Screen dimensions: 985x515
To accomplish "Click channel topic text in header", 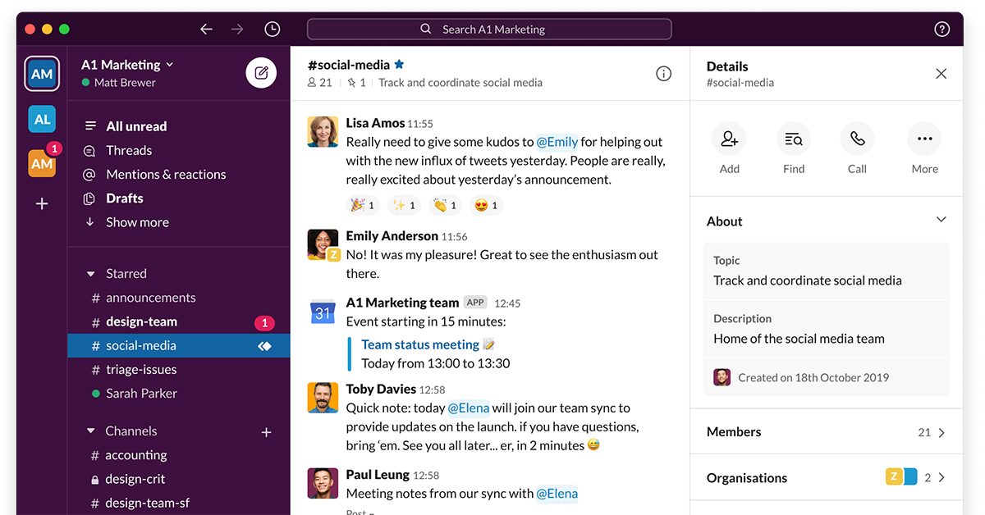I will pyautogui.click(x=460, y=82).
